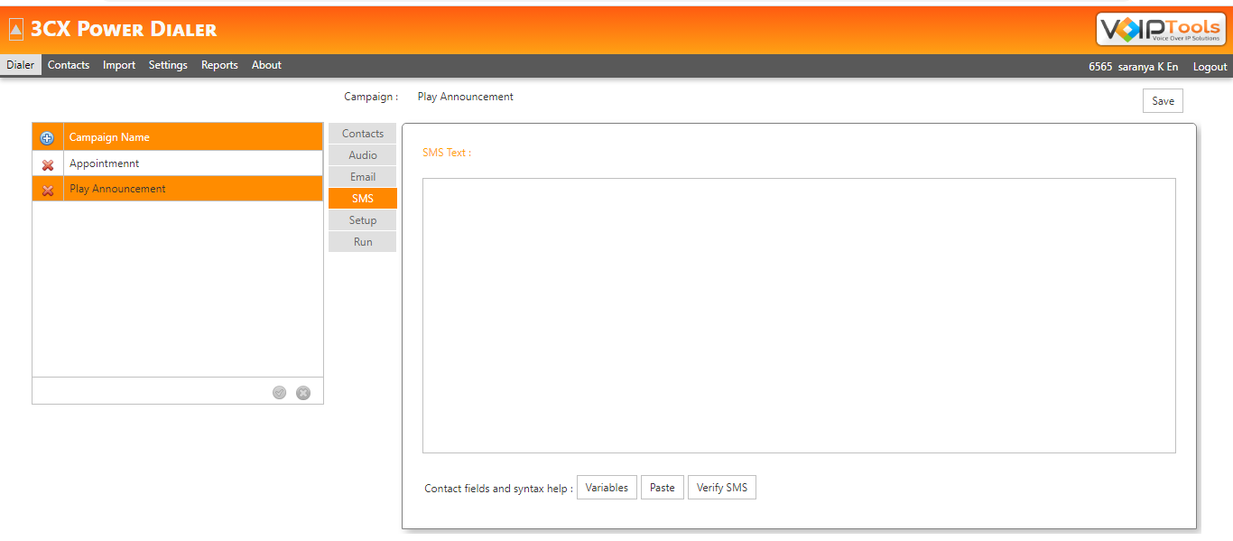Viewport: 1233px width, 541px height.
Task: Open the Setup tab
Action: [x=362, y=219]
